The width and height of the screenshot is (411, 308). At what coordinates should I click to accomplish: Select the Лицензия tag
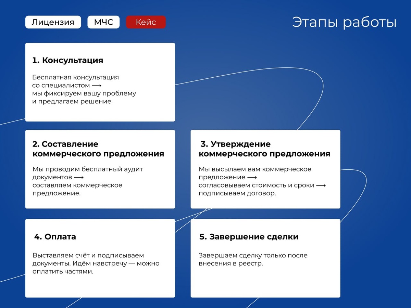[53, 22]
